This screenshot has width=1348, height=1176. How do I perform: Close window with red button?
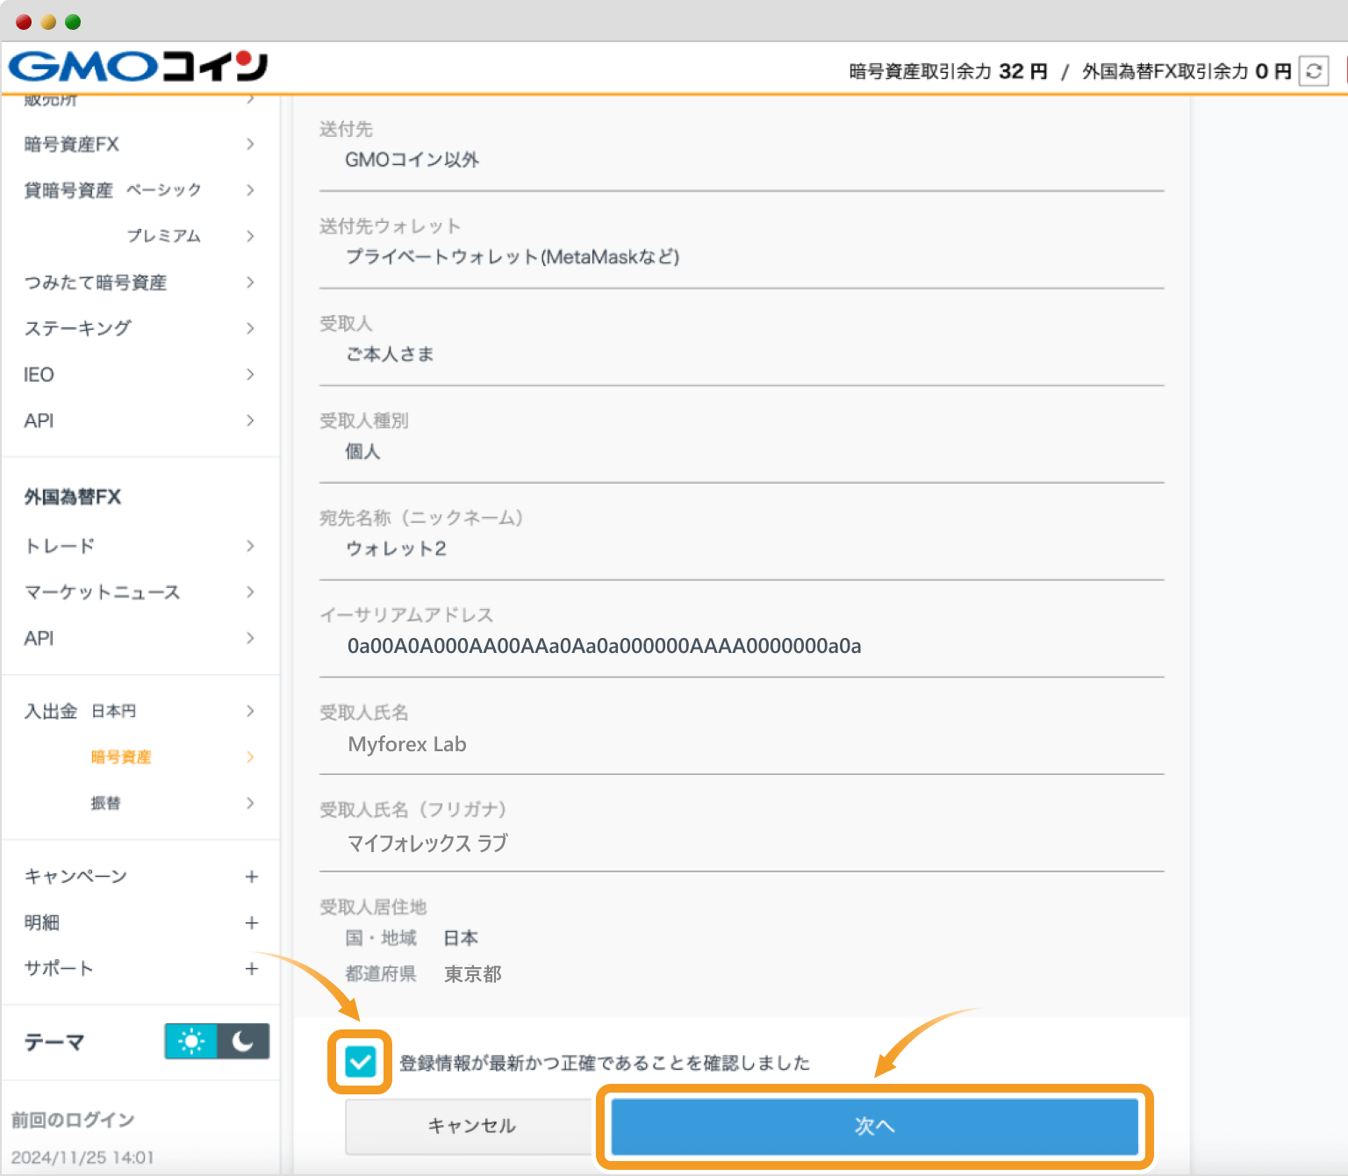click(24, 22)
